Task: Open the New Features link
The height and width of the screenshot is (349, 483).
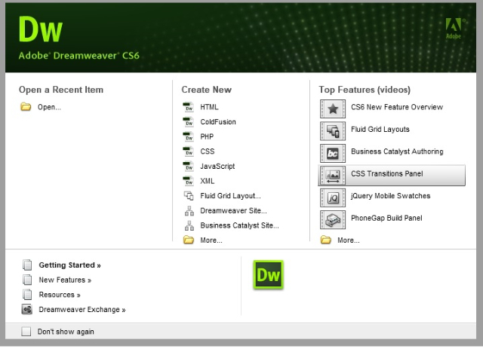Action: pyautogui.click(x=65, y=280)
